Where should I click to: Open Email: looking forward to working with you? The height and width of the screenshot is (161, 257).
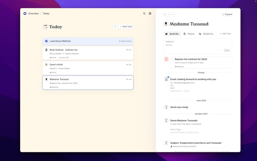(193, 79)
